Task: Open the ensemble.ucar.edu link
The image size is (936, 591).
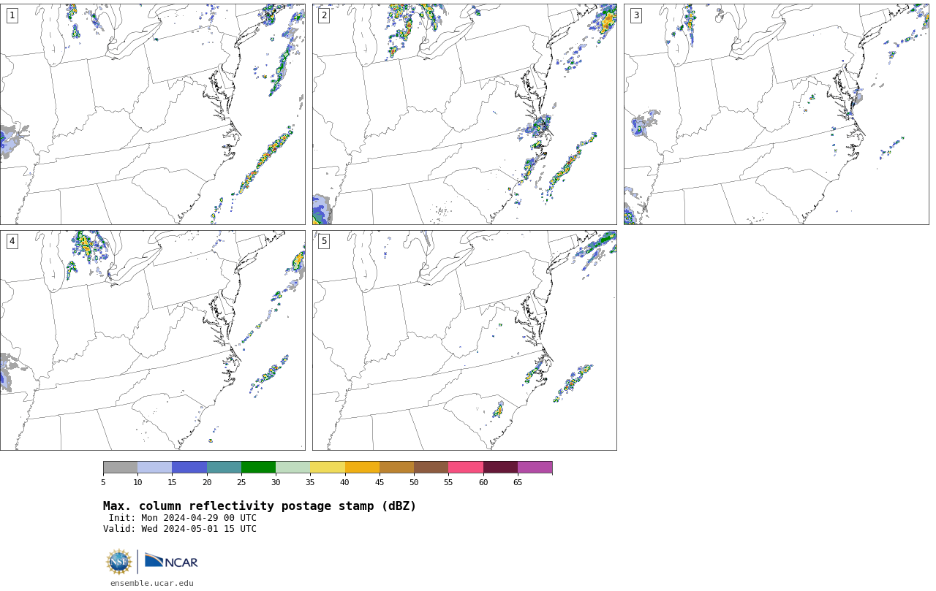Action: [x=152, y=584]
